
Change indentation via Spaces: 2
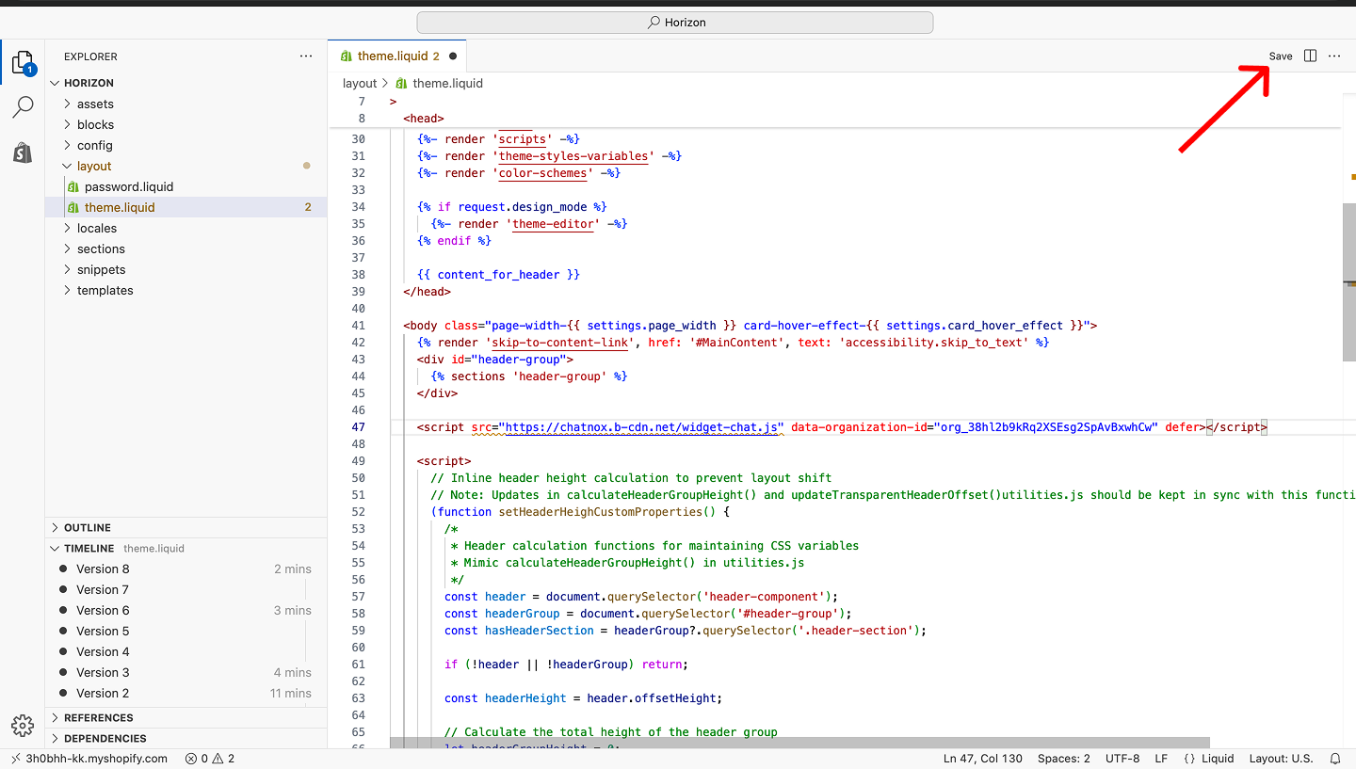[x=1064, y=759]
